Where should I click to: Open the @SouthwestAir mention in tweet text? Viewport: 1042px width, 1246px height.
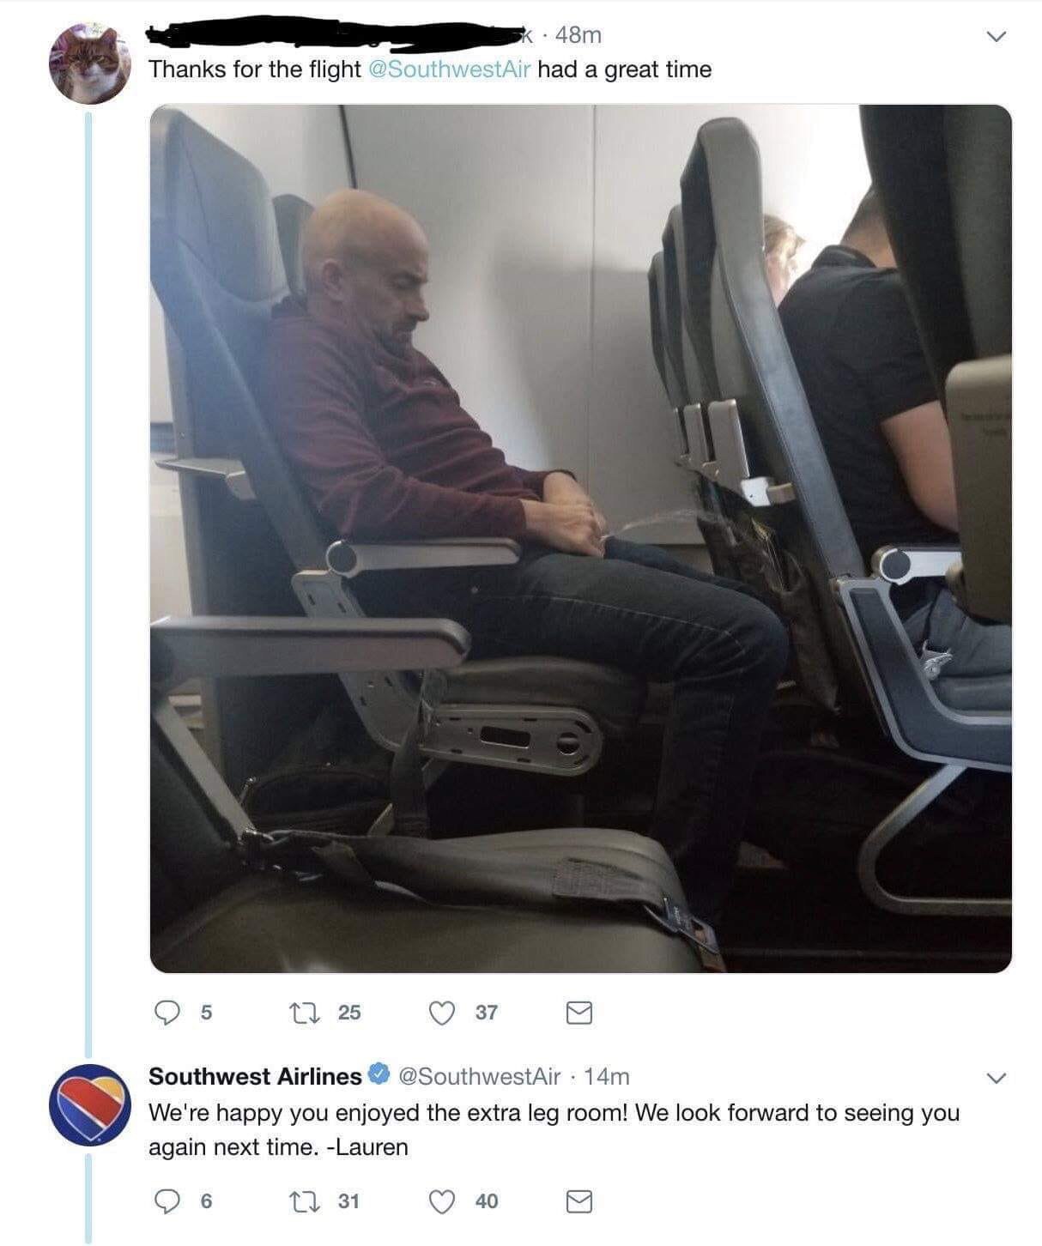(x=449, y=70)
